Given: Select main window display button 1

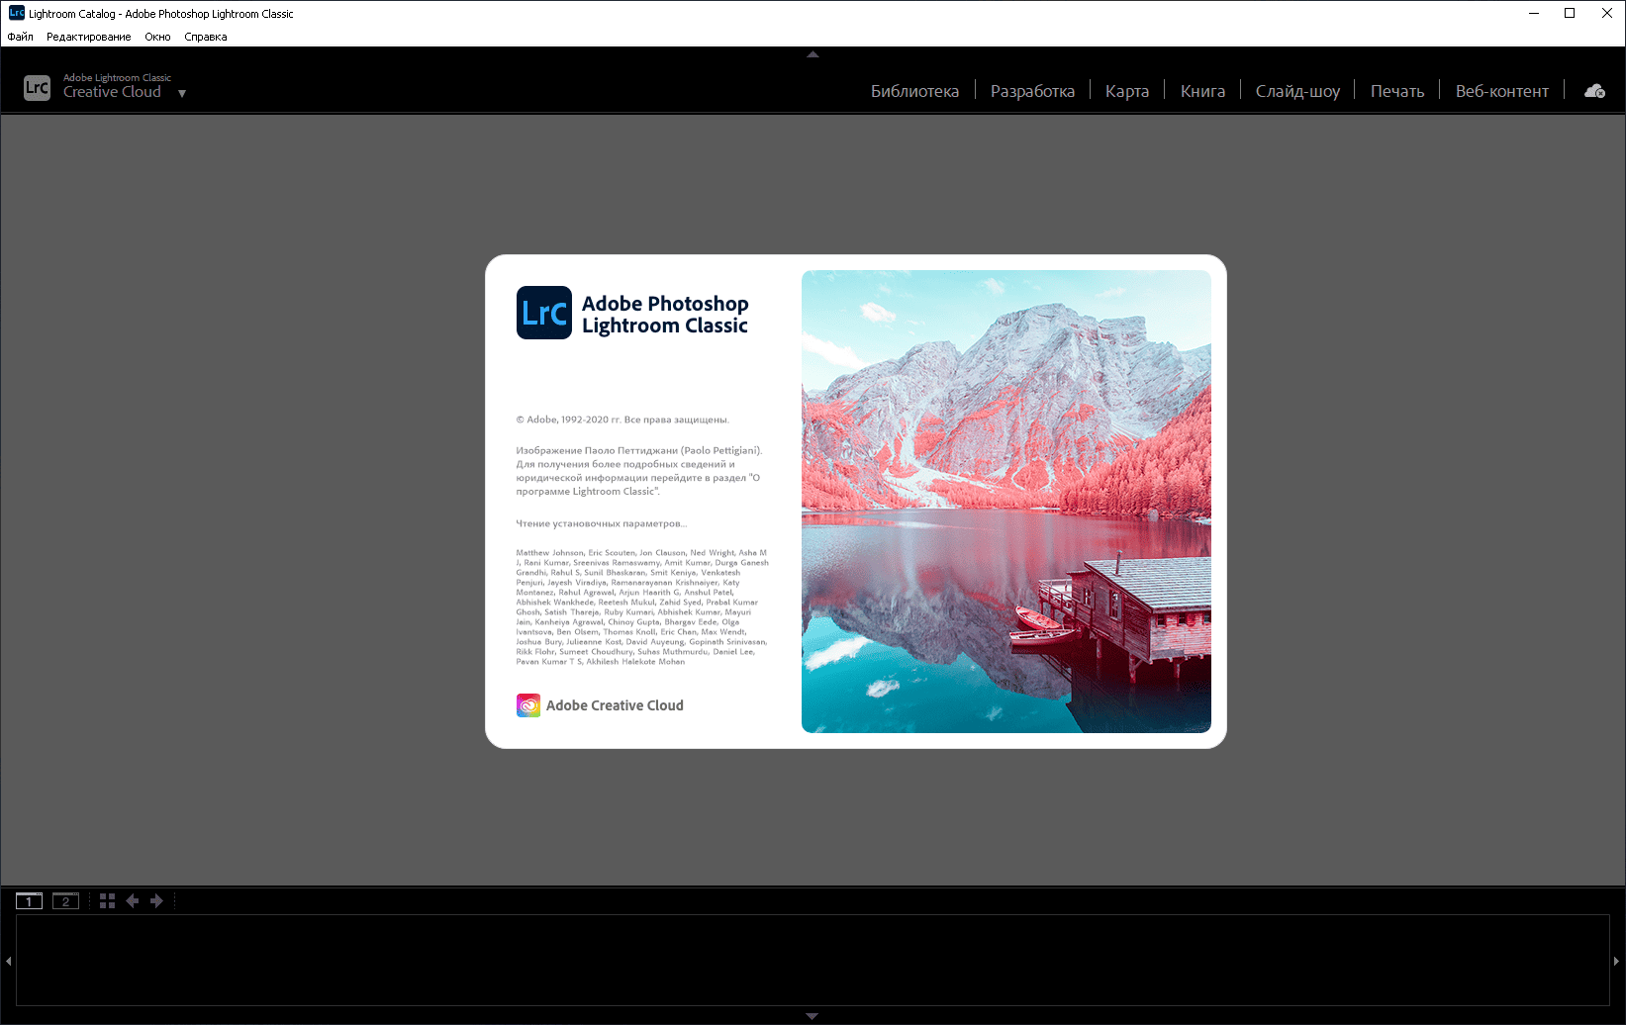Looking at the screenshot, I should (29, 900).
